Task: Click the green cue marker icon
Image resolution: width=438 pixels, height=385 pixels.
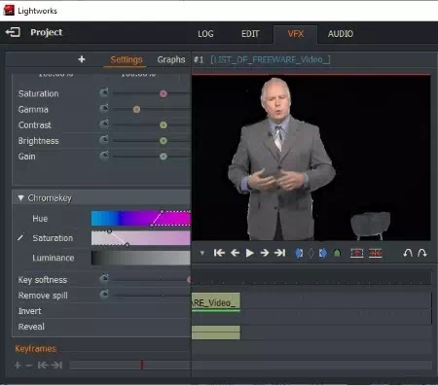Action: 337,253
